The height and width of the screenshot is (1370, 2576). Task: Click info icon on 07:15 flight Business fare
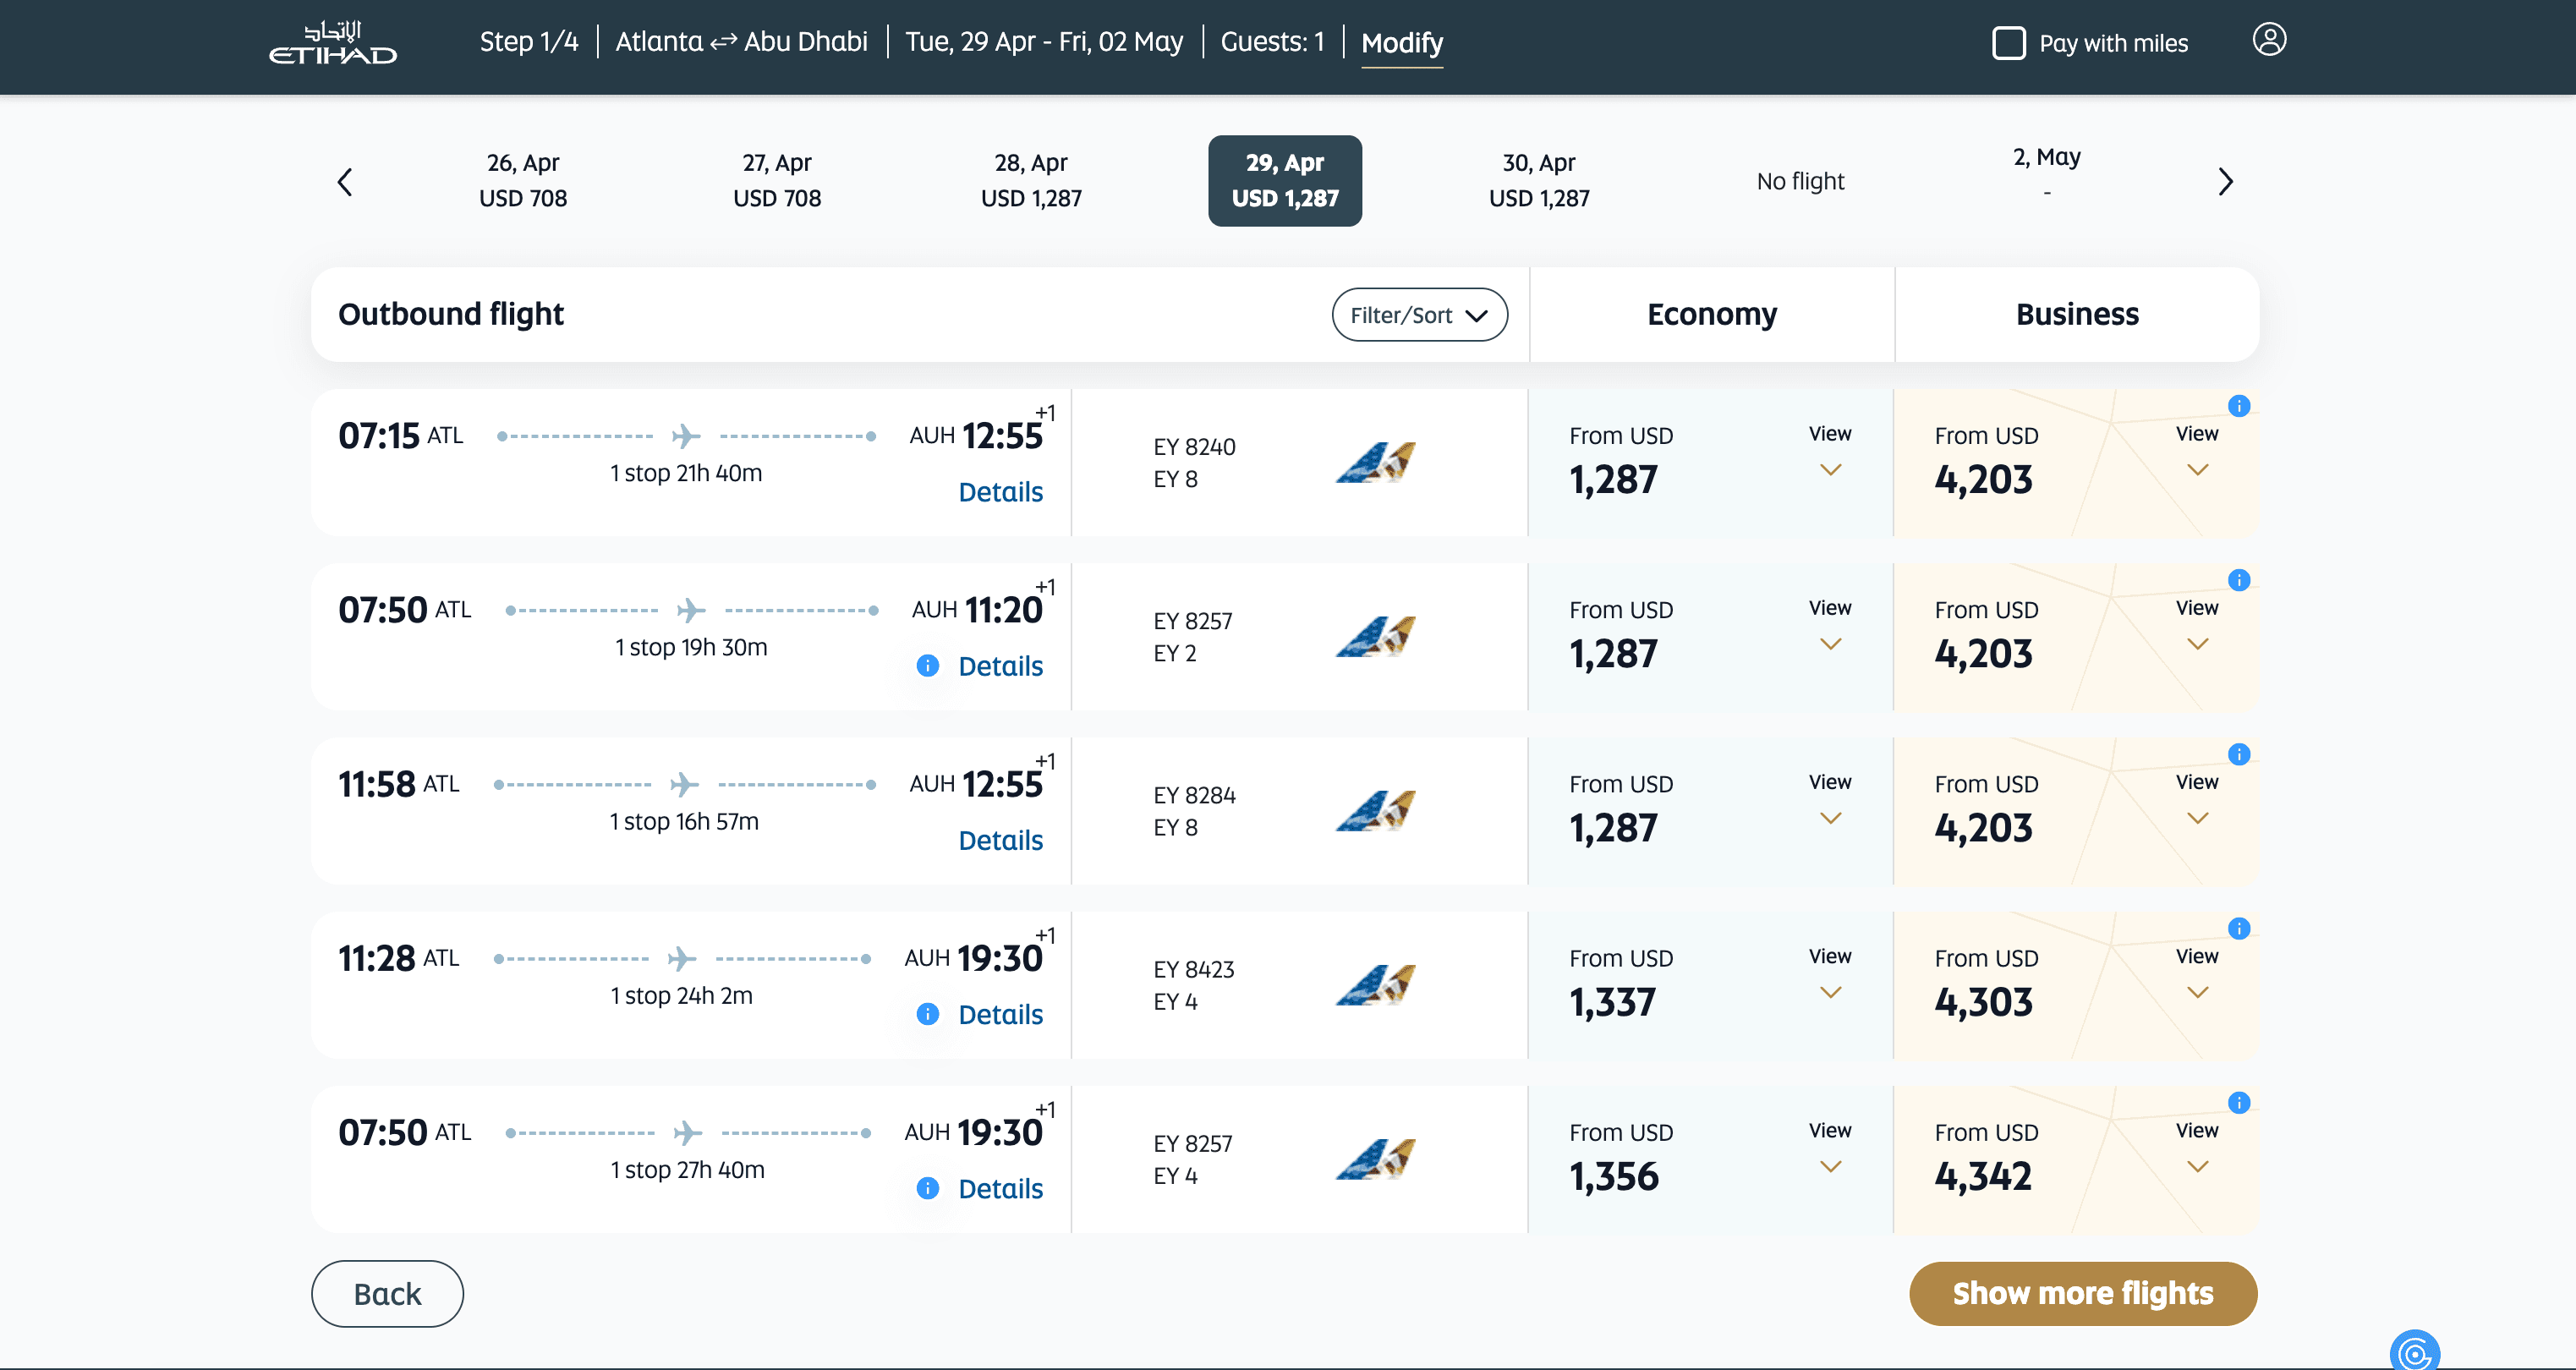[2239, 406]
